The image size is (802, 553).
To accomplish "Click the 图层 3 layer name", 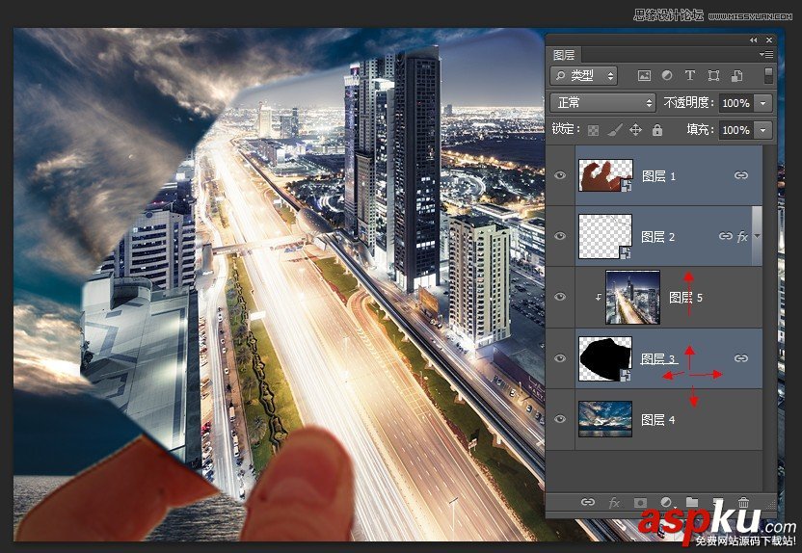I will pyautogui.click(x=658, y=358).
